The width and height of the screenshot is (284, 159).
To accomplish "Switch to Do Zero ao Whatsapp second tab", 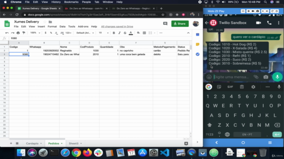I will (x=87, y=8).
